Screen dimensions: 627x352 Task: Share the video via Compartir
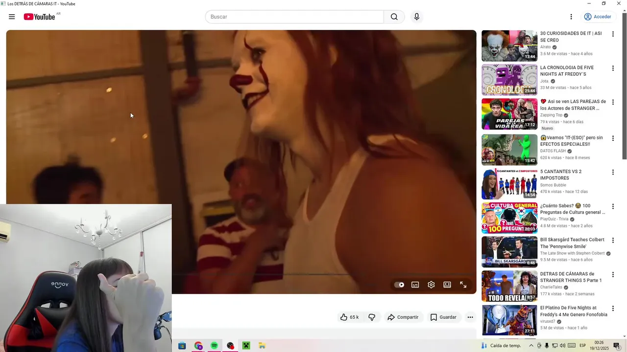403,317
